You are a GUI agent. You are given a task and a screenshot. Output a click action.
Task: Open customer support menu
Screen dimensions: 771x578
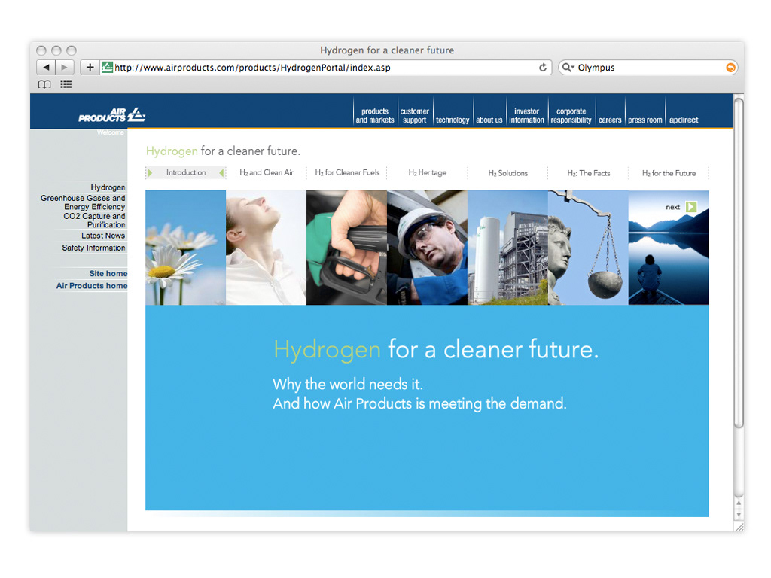coord(415,115)
